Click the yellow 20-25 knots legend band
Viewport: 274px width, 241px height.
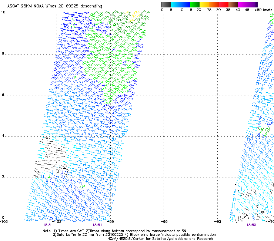tap(204, 4)
